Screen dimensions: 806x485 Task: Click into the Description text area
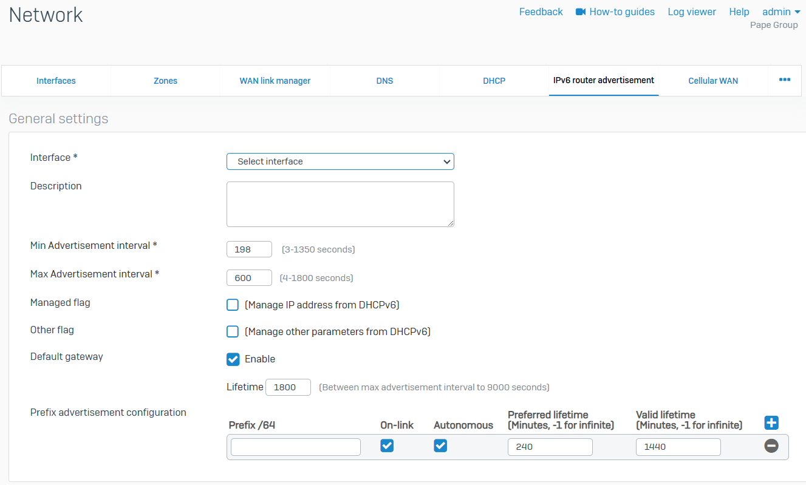(x=340, y=204)
